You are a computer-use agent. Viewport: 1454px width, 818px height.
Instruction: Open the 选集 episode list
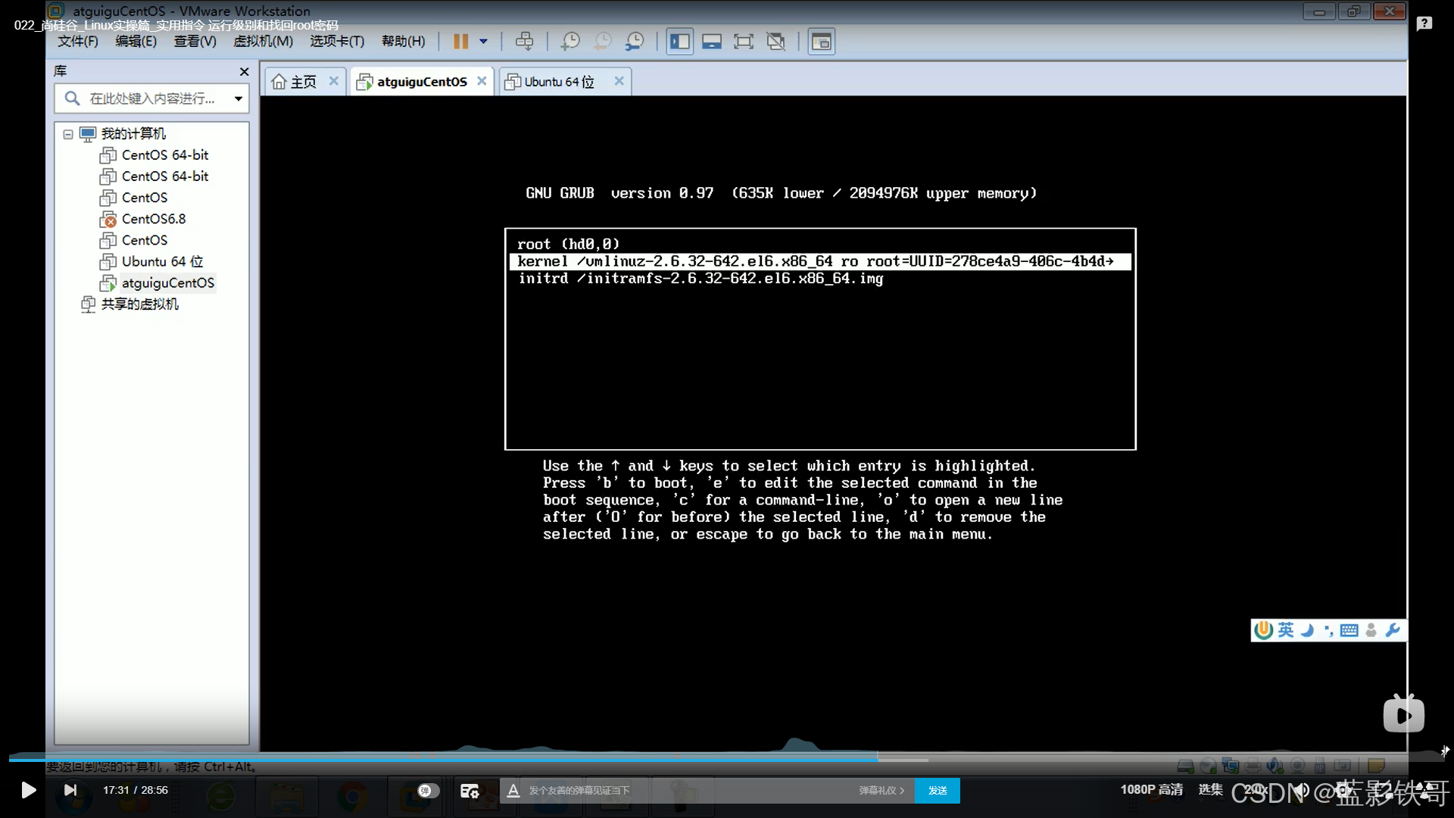point(1210,790)
